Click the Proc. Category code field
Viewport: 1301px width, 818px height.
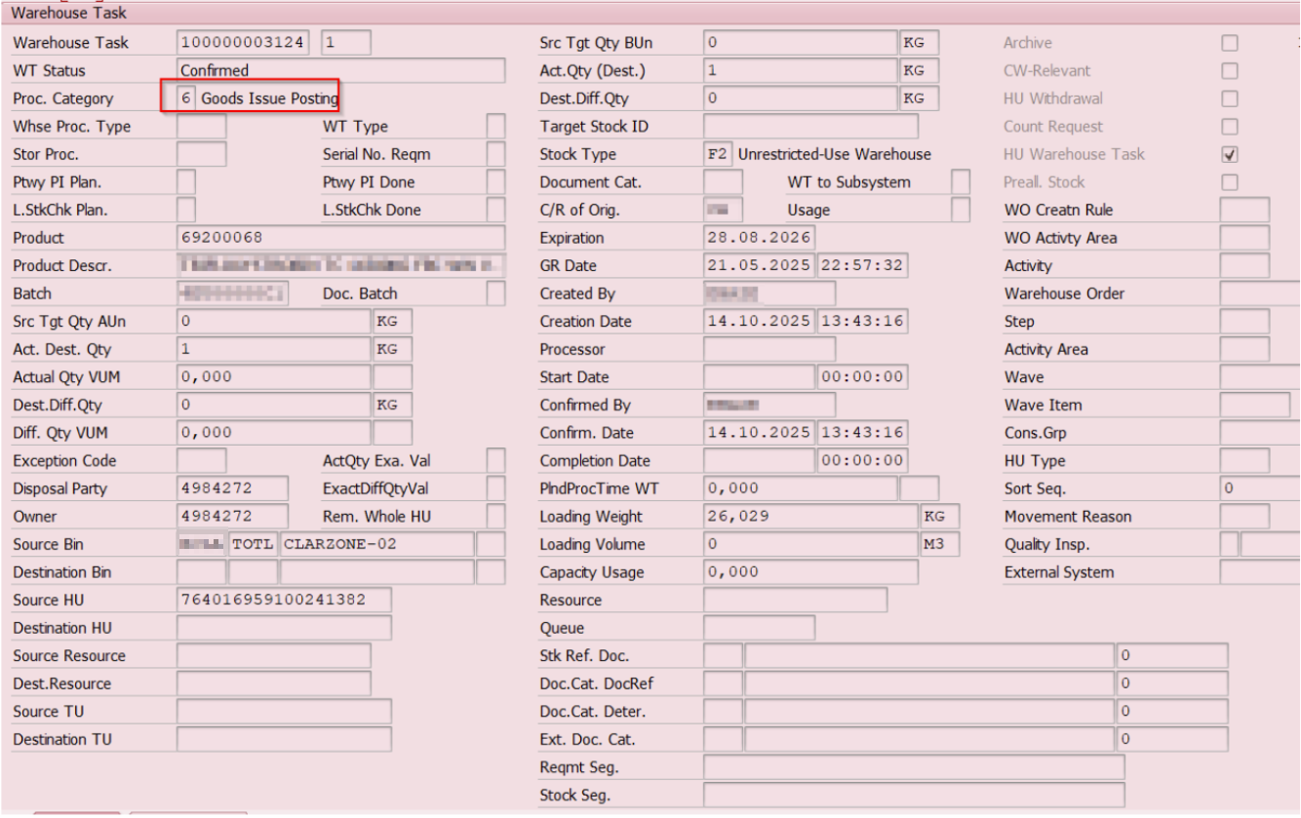(x=186, y=98)
